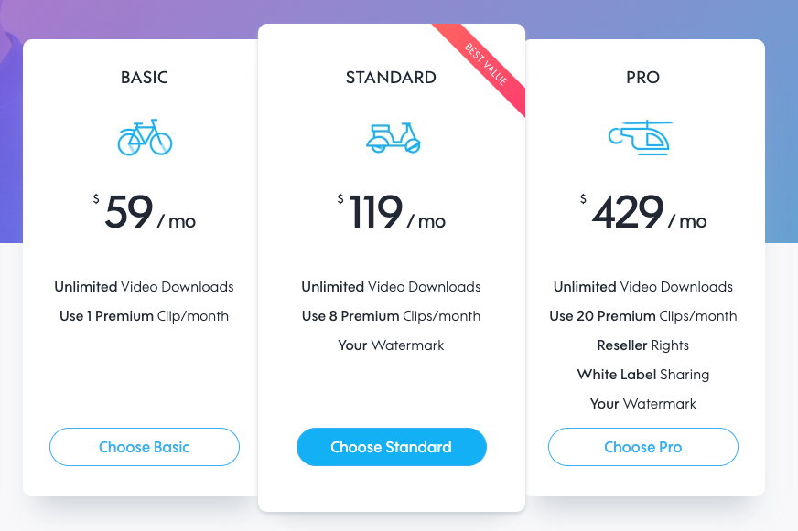The height and width of the screenshot is (531, 798).
Task: Click the Reseller Rights feature
Action: pos(642,345)
